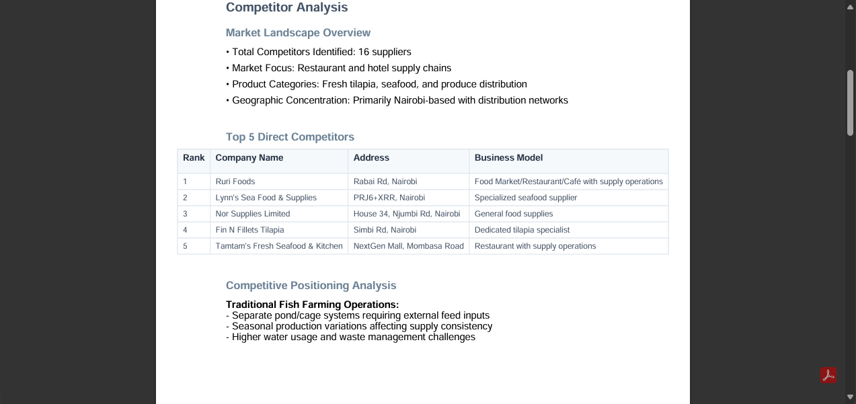Image resolution: width=856 pixels, height=404 pixels.
Task: Click the NextGen Mall, Mombasa Road address
Action: pos(409,246)
